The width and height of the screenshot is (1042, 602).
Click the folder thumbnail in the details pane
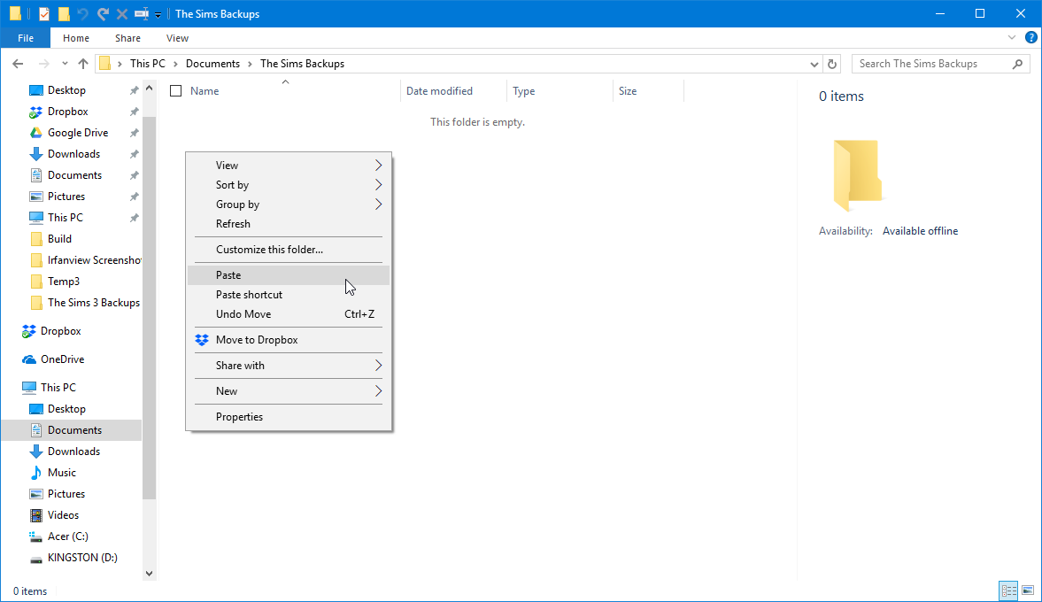coord(858,175)
